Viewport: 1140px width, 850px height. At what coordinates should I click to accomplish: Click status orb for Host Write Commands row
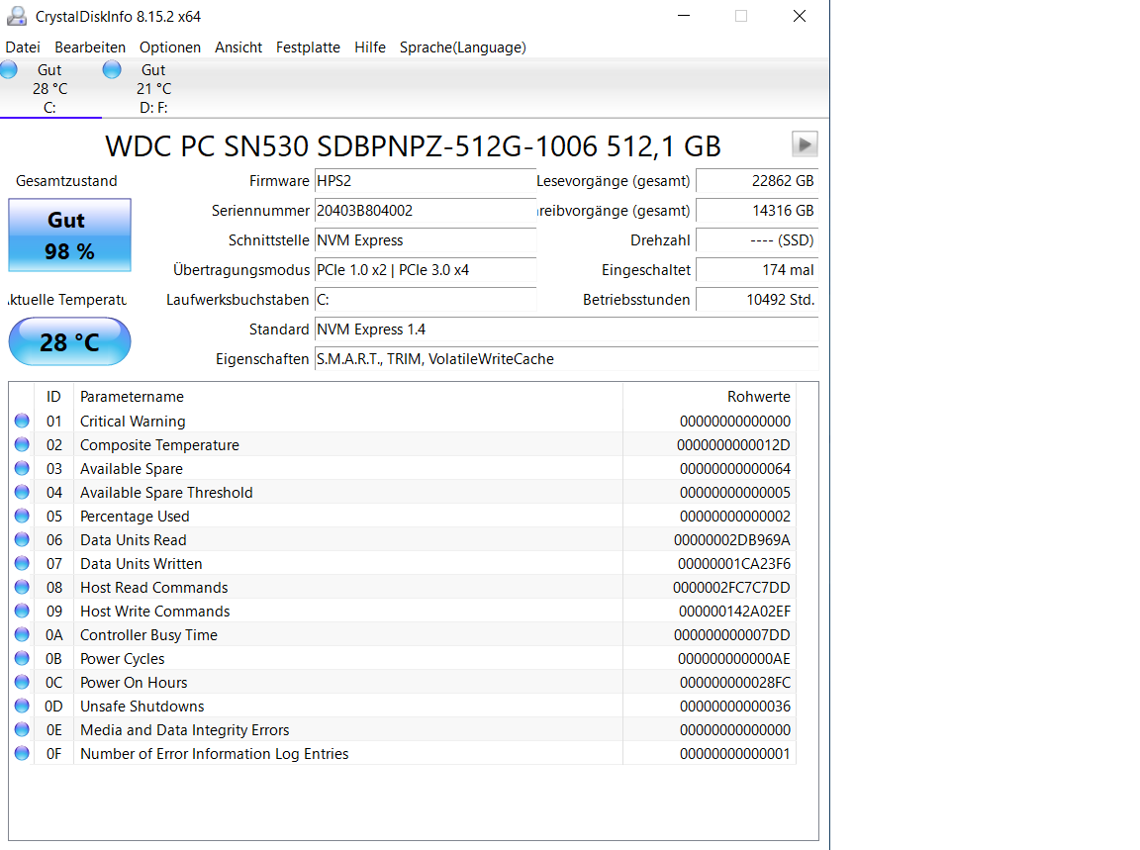[x=22, y=611]
